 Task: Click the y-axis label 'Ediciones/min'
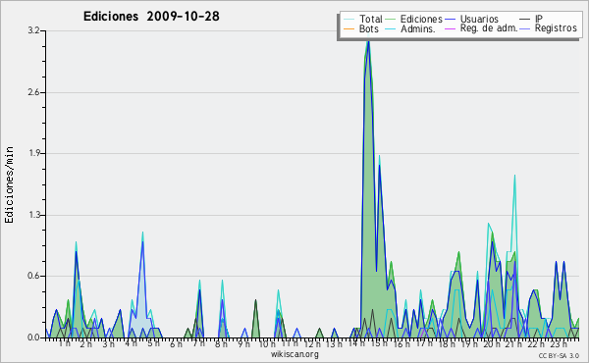tap(9, 184)
